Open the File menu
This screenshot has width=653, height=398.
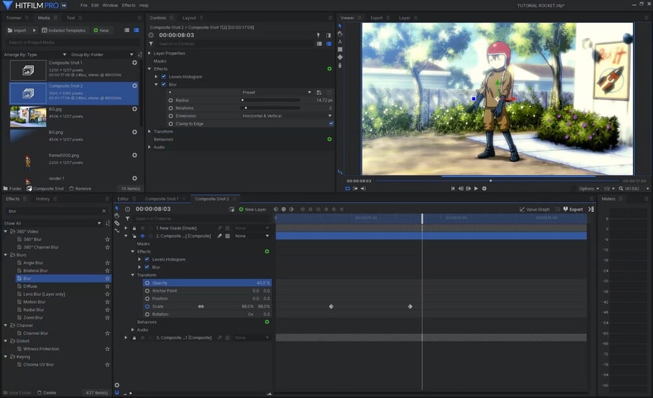[84, 5]
